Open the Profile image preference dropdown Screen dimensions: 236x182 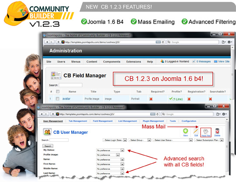point(108,155)
